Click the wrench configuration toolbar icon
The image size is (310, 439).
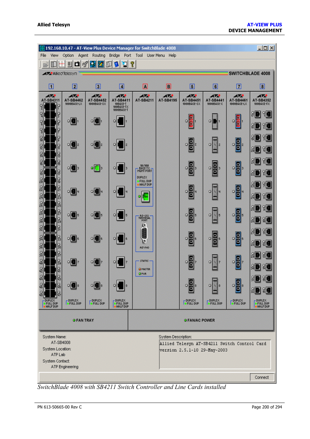(x=85, y=64)
